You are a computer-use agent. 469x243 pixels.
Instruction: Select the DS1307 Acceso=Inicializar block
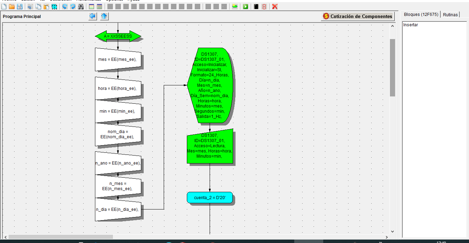point(210,85)
